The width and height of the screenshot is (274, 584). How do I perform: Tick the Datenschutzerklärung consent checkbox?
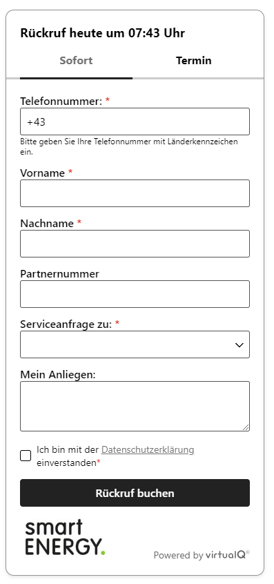pos(26,456)
